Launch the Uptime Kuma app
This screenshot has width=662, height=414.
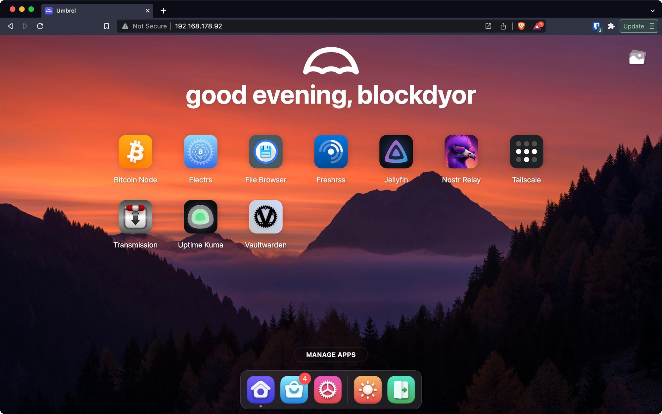[201, 217]
